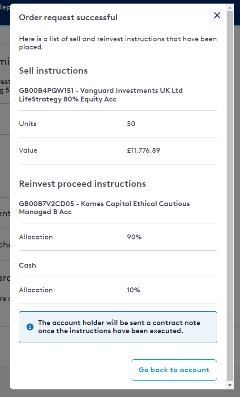Viewport: 240px width, 397px height.
Task: Select the Order request successful heading
Action: 68,18
